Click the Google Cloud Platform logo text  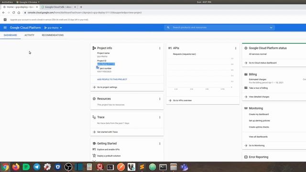click(25, 28)
